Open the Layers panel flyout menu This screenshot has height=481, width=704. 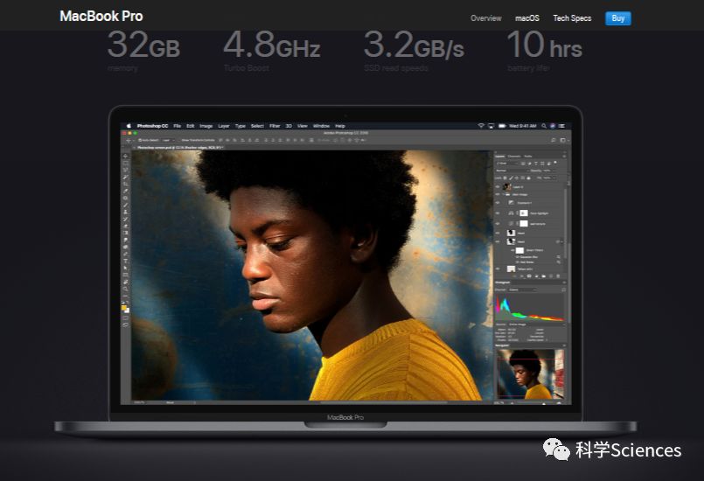click(564, 157)
